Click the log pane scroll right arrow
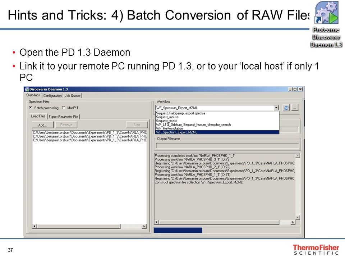345x259 pixels. pos(293,222)
